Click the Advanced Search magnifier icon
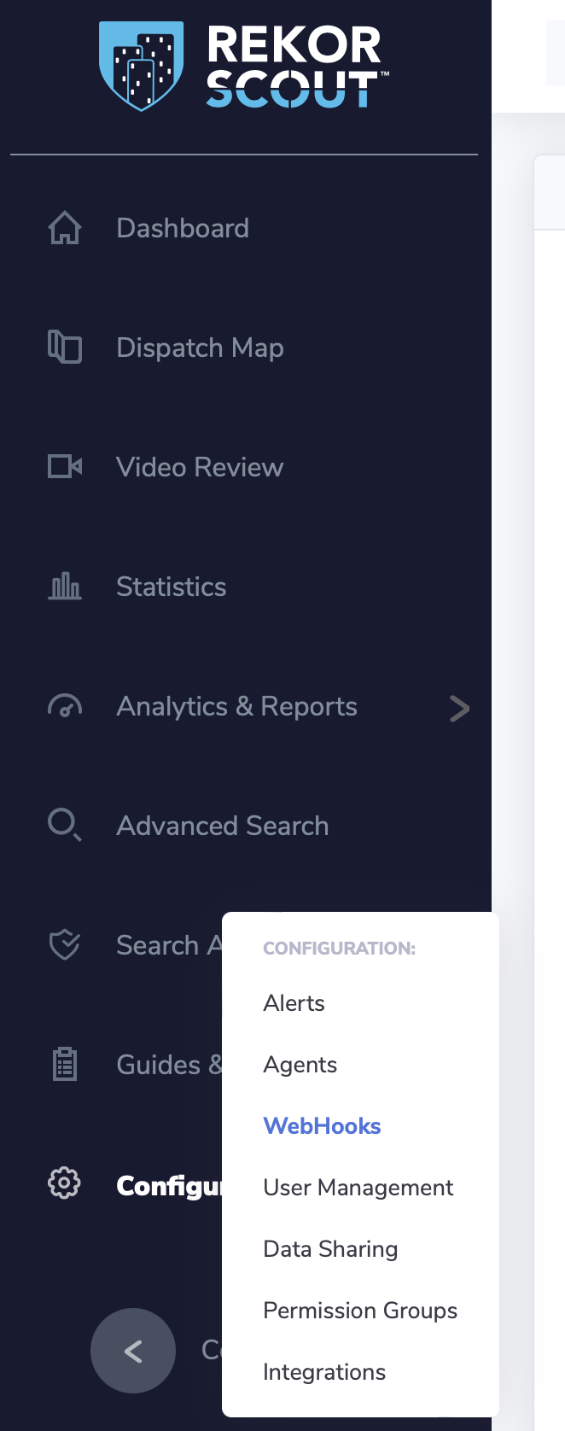565x1431 pixels. [x=64, y=825]
